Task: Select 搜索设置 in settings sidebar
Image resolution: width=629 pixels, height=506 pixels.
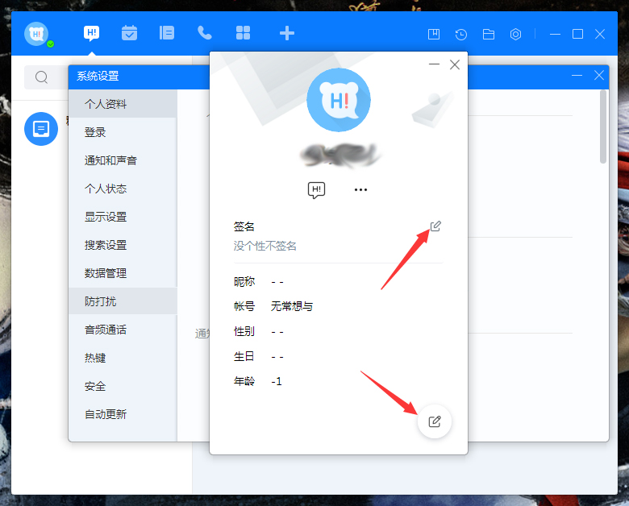Action: click(123, 245)
